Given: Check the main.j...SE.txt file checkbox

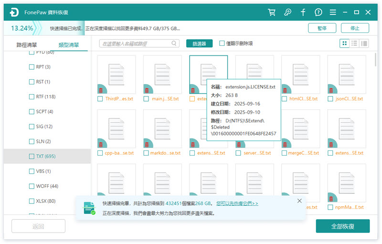Looking at the screenshot, I should click(x=146, y=99).
